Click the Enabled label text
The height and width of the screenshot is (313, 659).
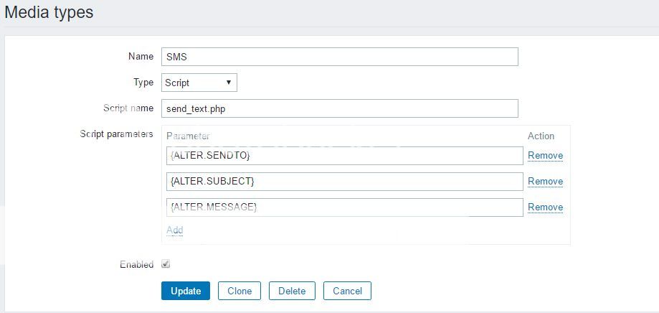point(136,265)
